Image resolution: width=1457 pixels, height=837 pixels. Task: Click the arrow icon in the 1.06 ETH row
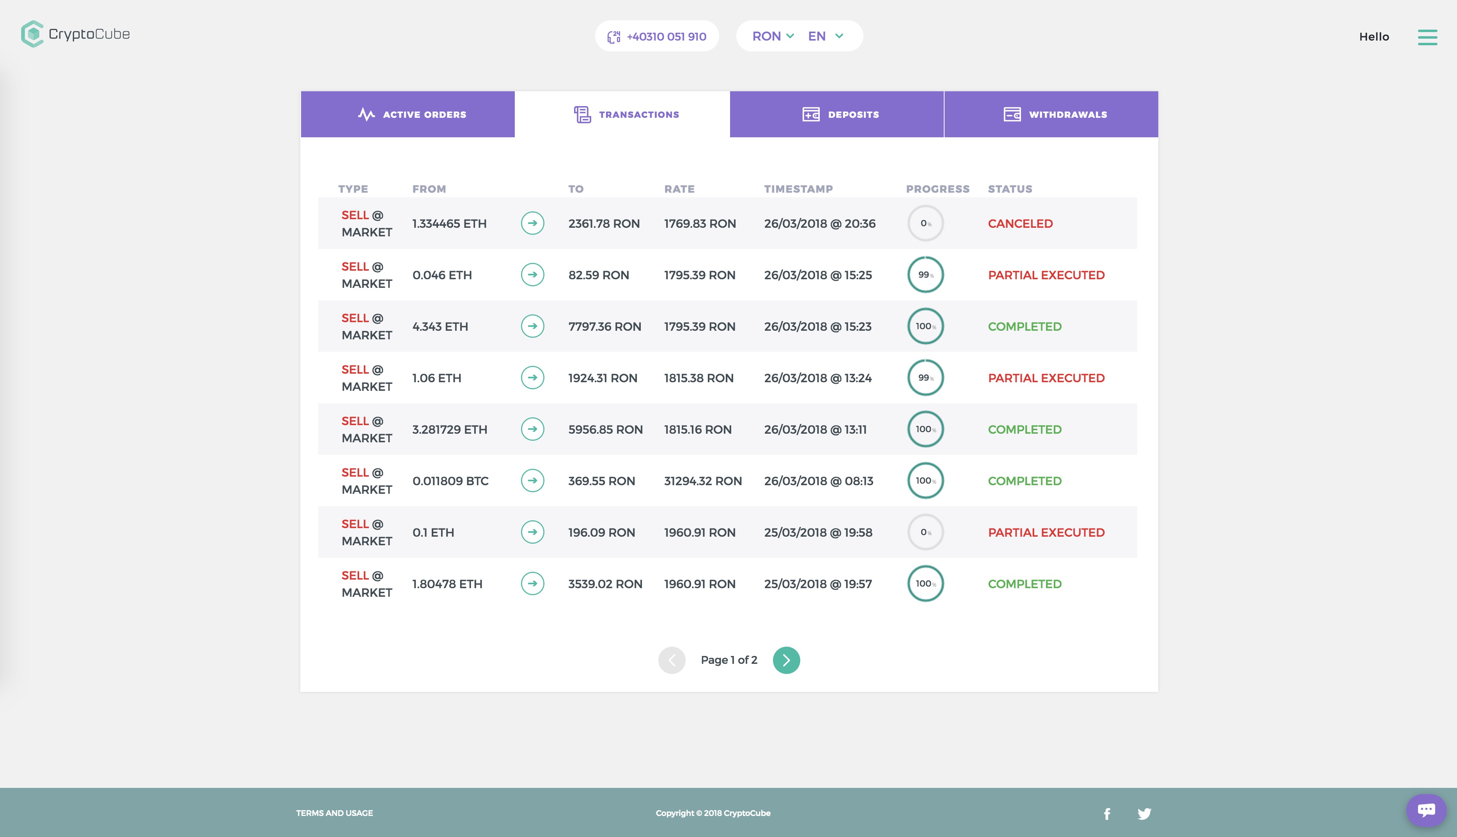tap(532, 378)
